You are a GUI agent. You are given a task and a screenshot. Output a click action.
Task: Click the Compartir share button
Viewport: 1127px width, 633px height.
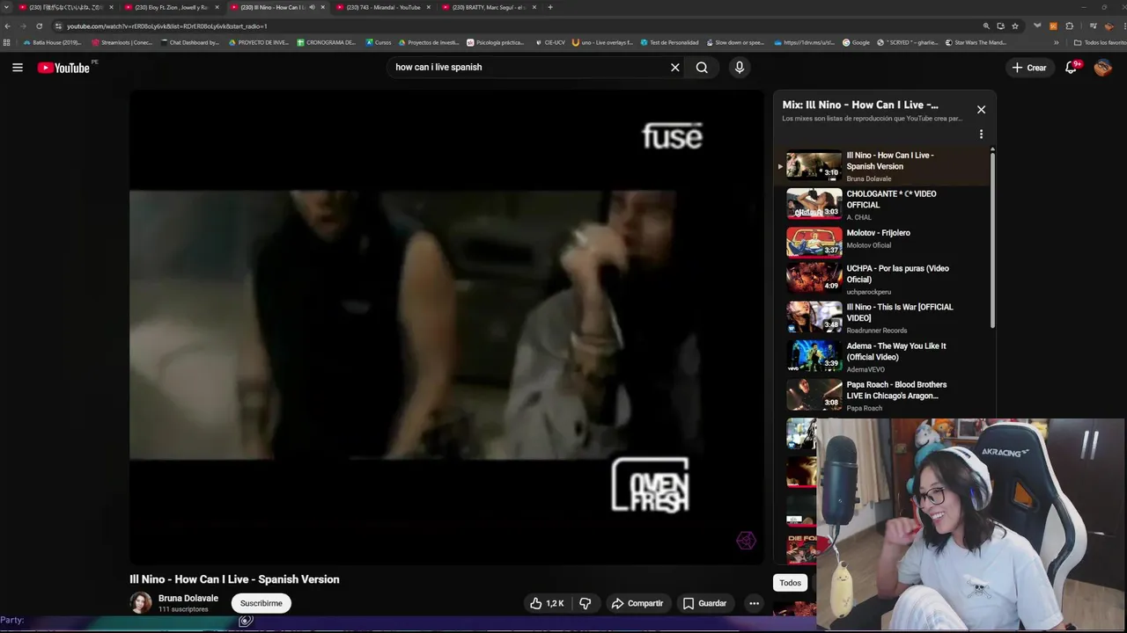(x=637, y=603)
